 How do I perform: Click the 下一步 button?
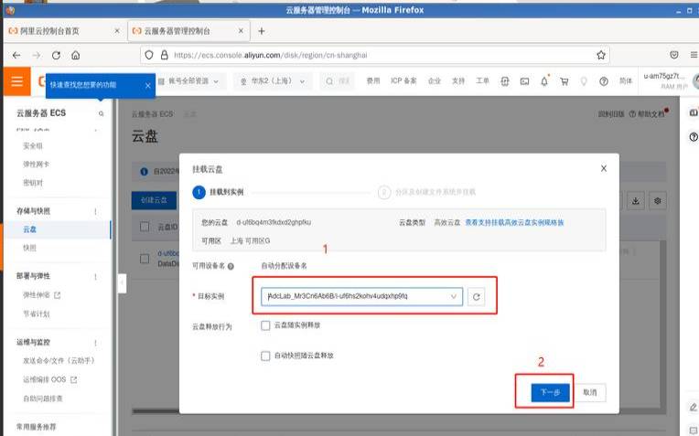pyautogui.click(x=550, y=392)
